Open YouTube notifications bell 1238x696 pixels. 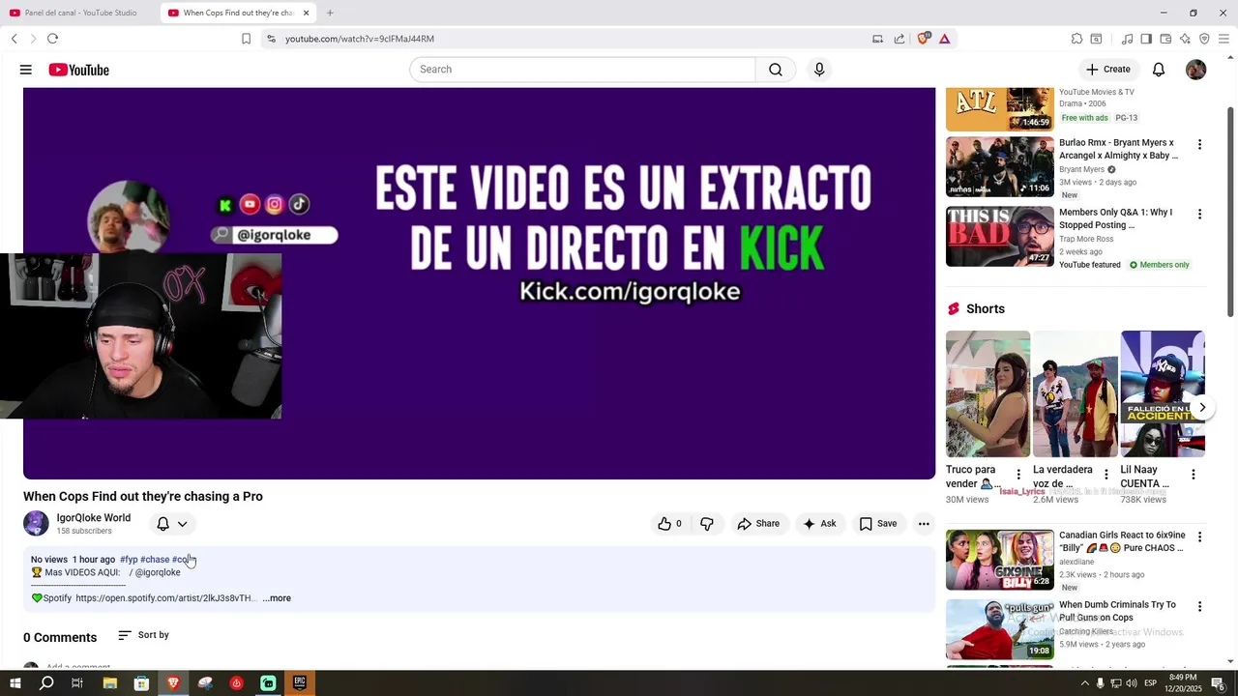[1159, 70]
